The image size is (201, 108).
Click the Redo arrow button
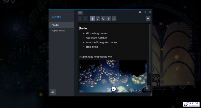click(x=85, y=19)
